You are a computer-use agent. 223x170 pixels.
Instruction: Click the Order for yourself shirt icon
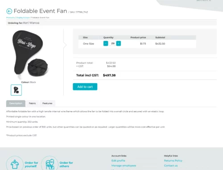15,164
